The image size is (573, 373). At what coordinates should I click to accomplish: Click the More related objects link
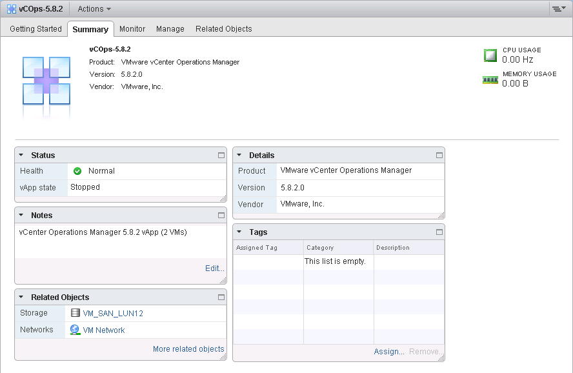(188, 349)
